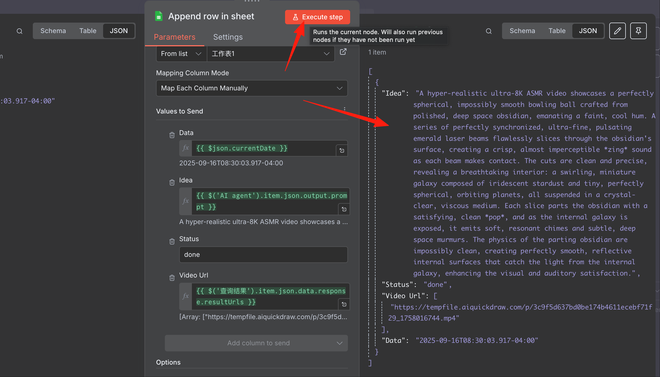Click the Video Url expression field
660x377 pixels.
tap(270, 297)
